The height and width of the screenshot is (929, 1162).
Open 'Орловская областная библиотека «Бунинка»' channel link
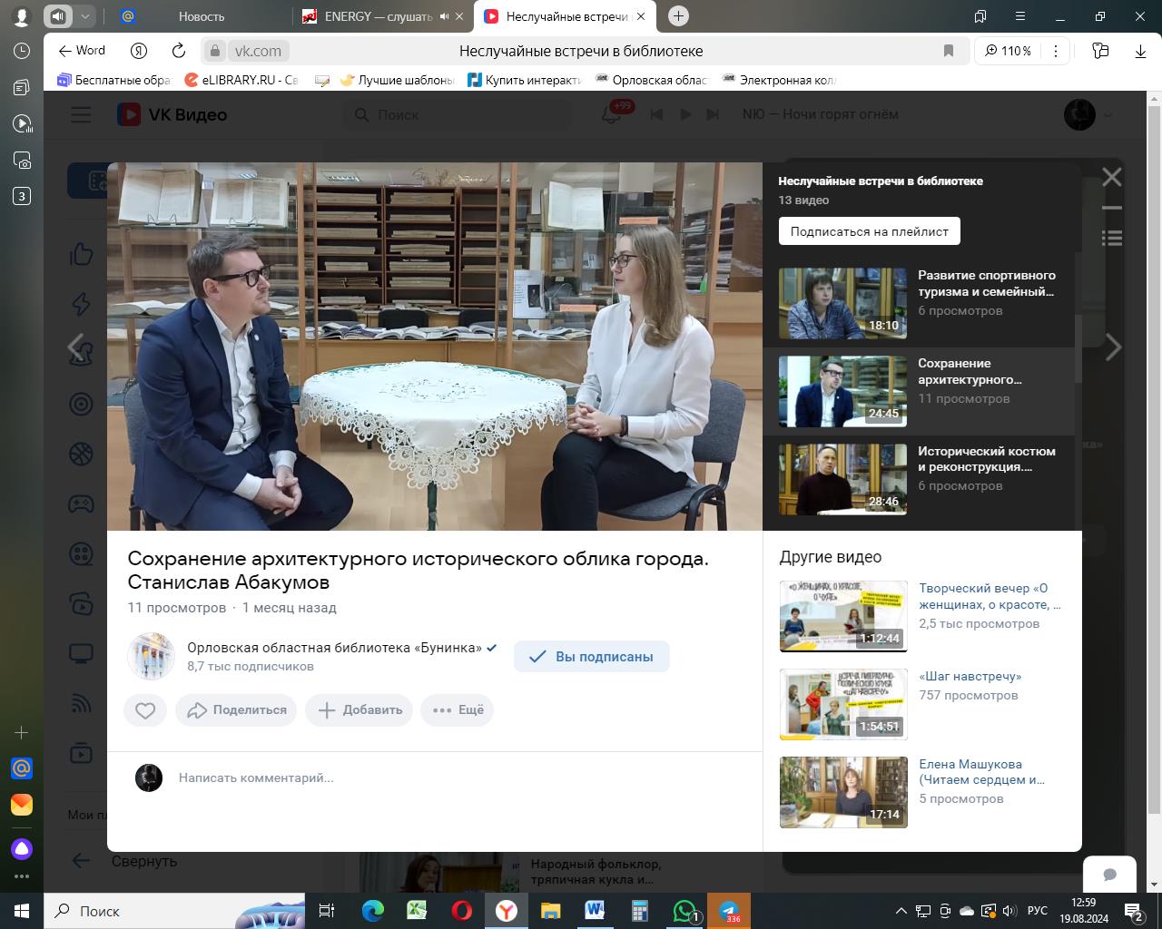coord(334,648)
